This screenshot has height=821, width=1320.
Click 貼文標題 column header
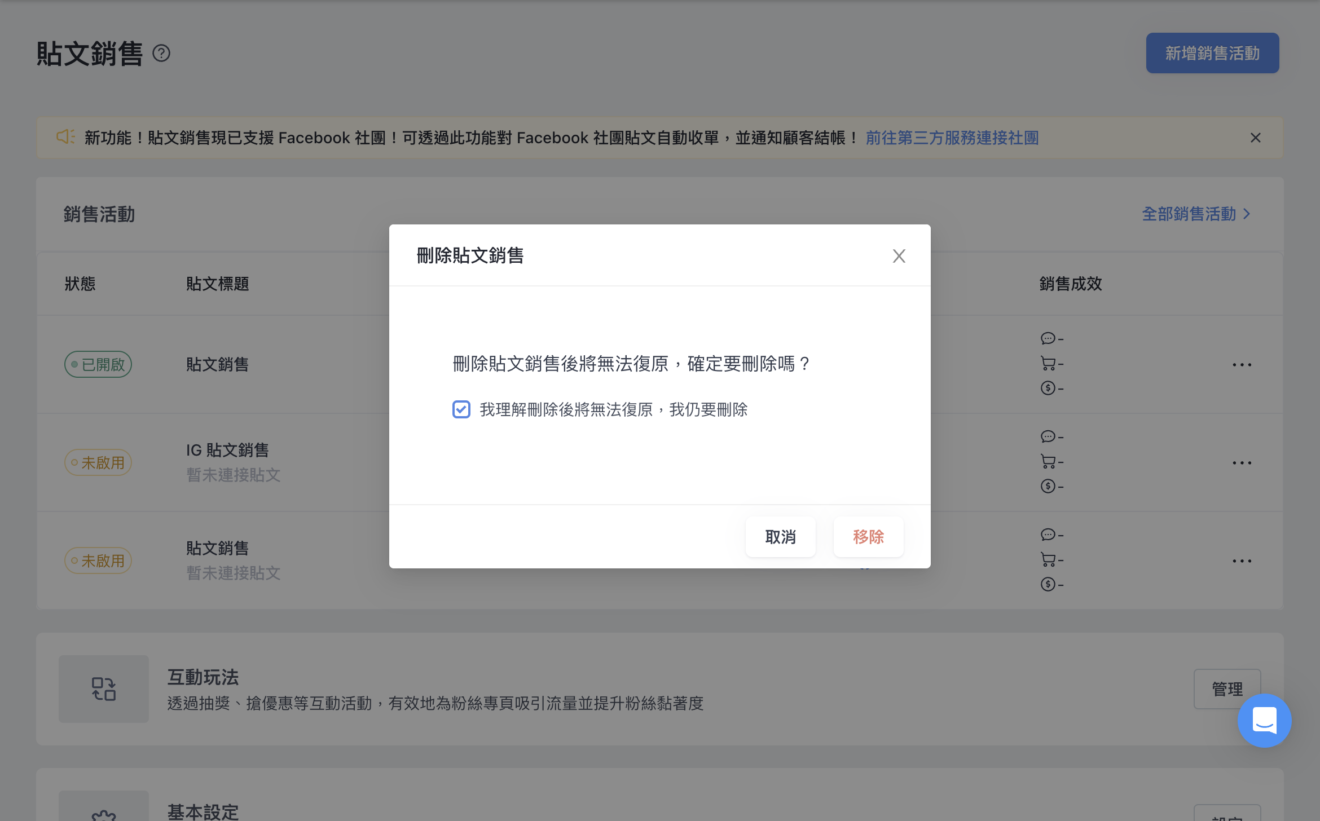point(218,284)
